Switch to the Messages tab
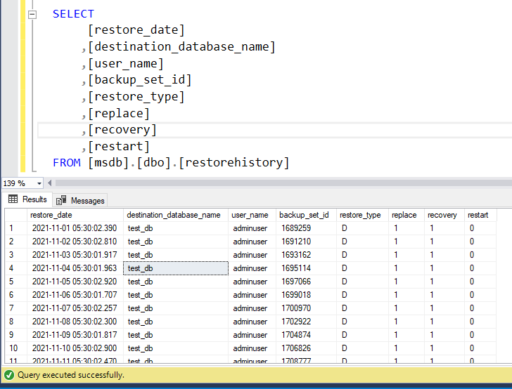Screen dimensions: 512x389 (80, 201)
